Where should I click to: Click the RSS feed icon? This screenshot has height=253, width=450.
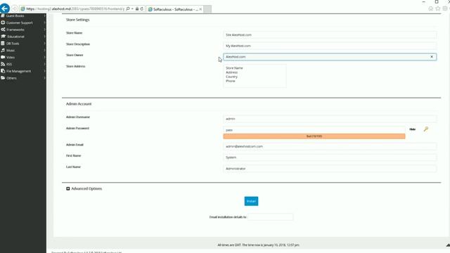point(3,64)
